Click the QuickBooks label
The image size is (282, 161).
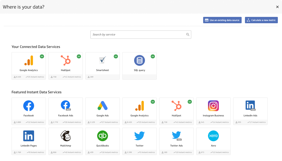coord(103,146)
